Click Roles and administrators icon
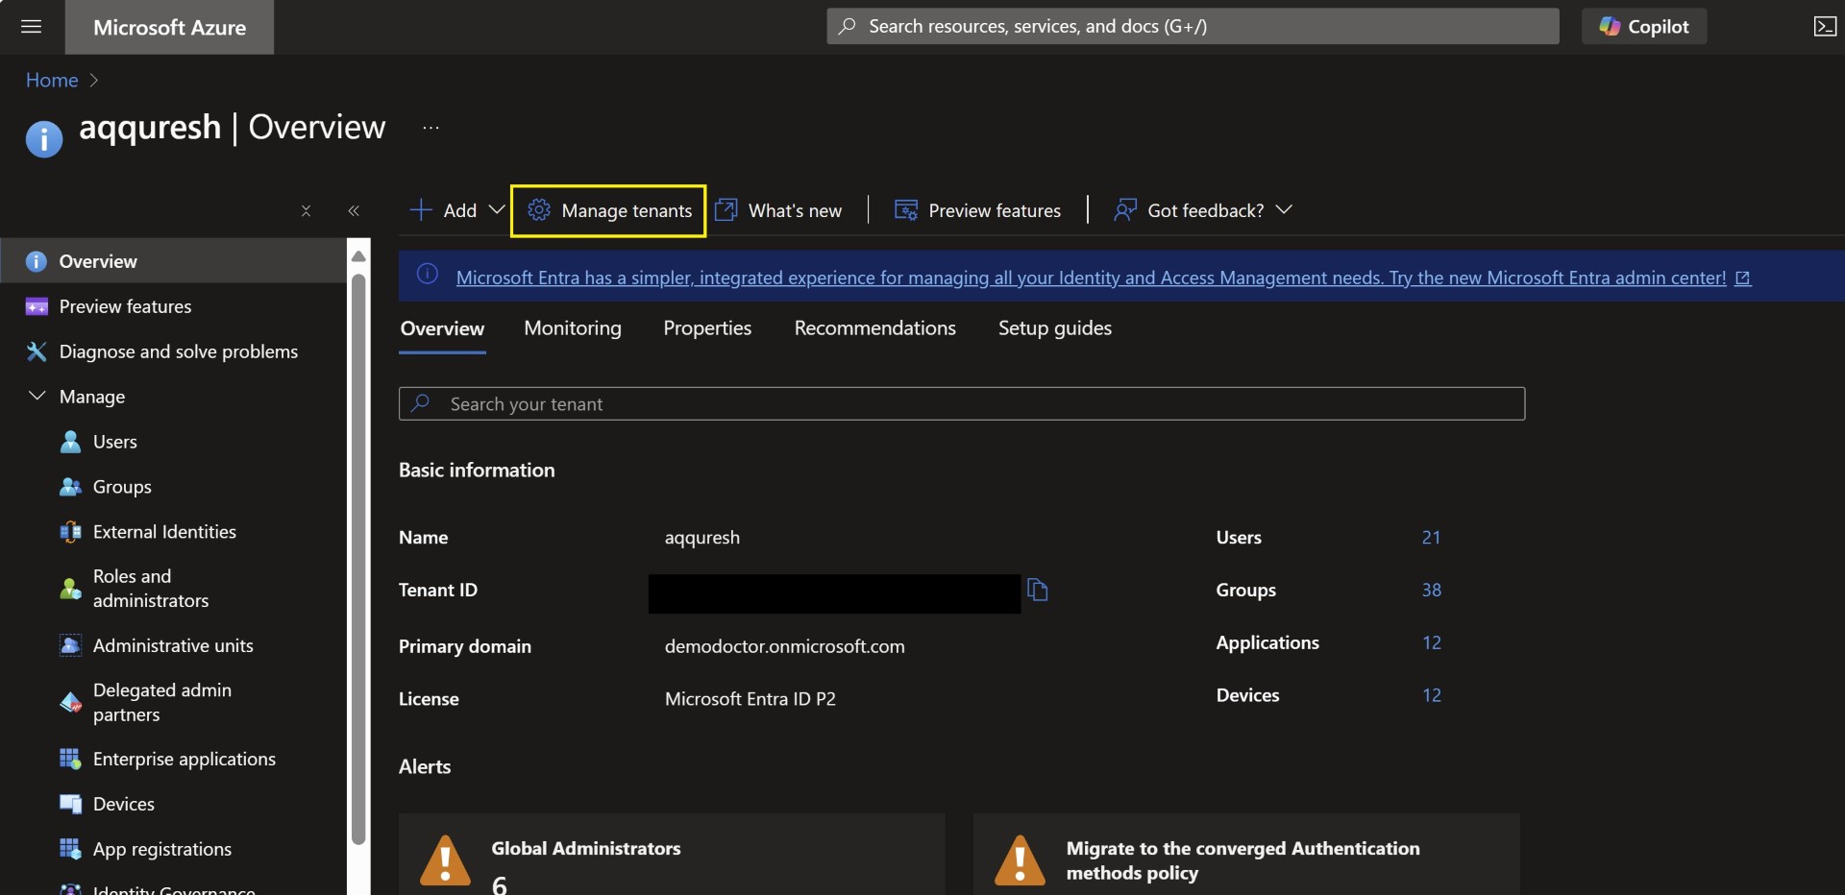1845x895 pixels. [70, 589]
